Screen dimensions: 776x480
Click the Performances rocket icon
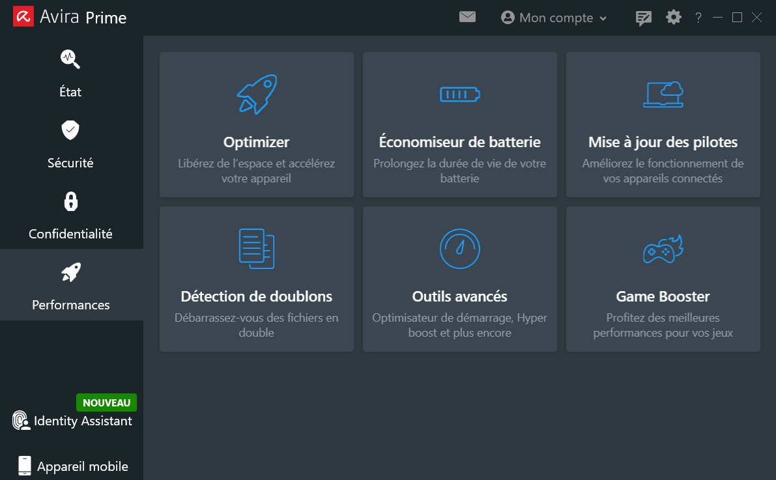(70, 272)
